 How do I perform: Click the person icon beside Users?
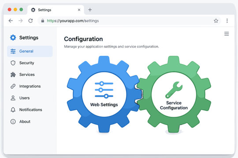click(13, 98)
